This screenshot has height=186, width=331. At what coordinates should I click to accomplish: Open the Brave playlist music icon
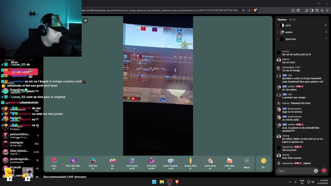tap(306, 10)
